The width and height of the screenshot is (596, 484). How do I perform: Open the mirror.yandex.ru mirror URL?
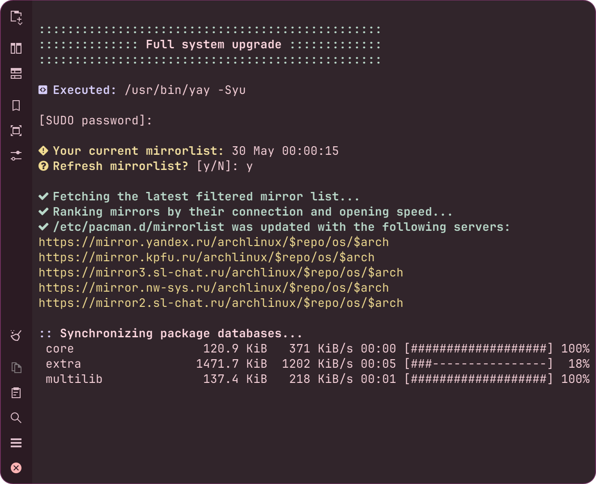coord(214,242)
